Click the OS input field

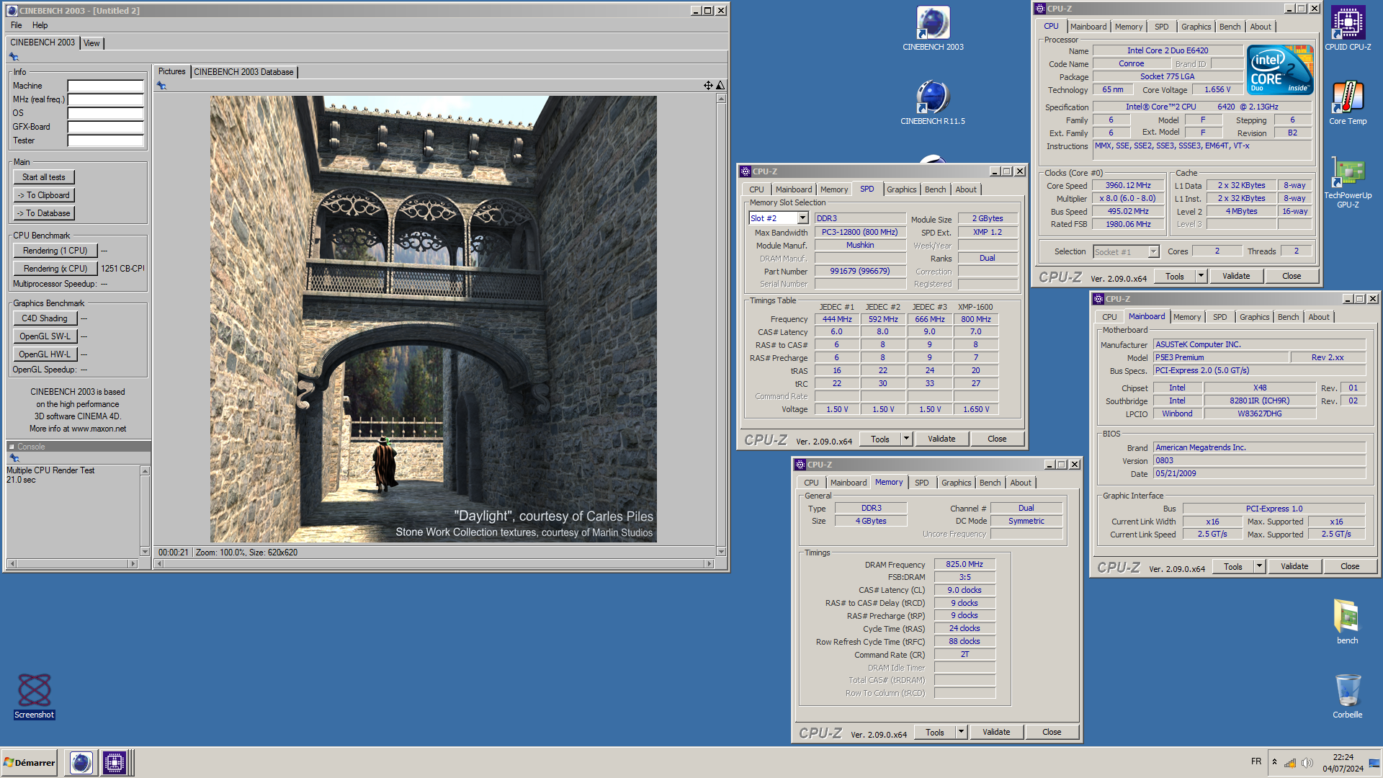click(105, 113)
